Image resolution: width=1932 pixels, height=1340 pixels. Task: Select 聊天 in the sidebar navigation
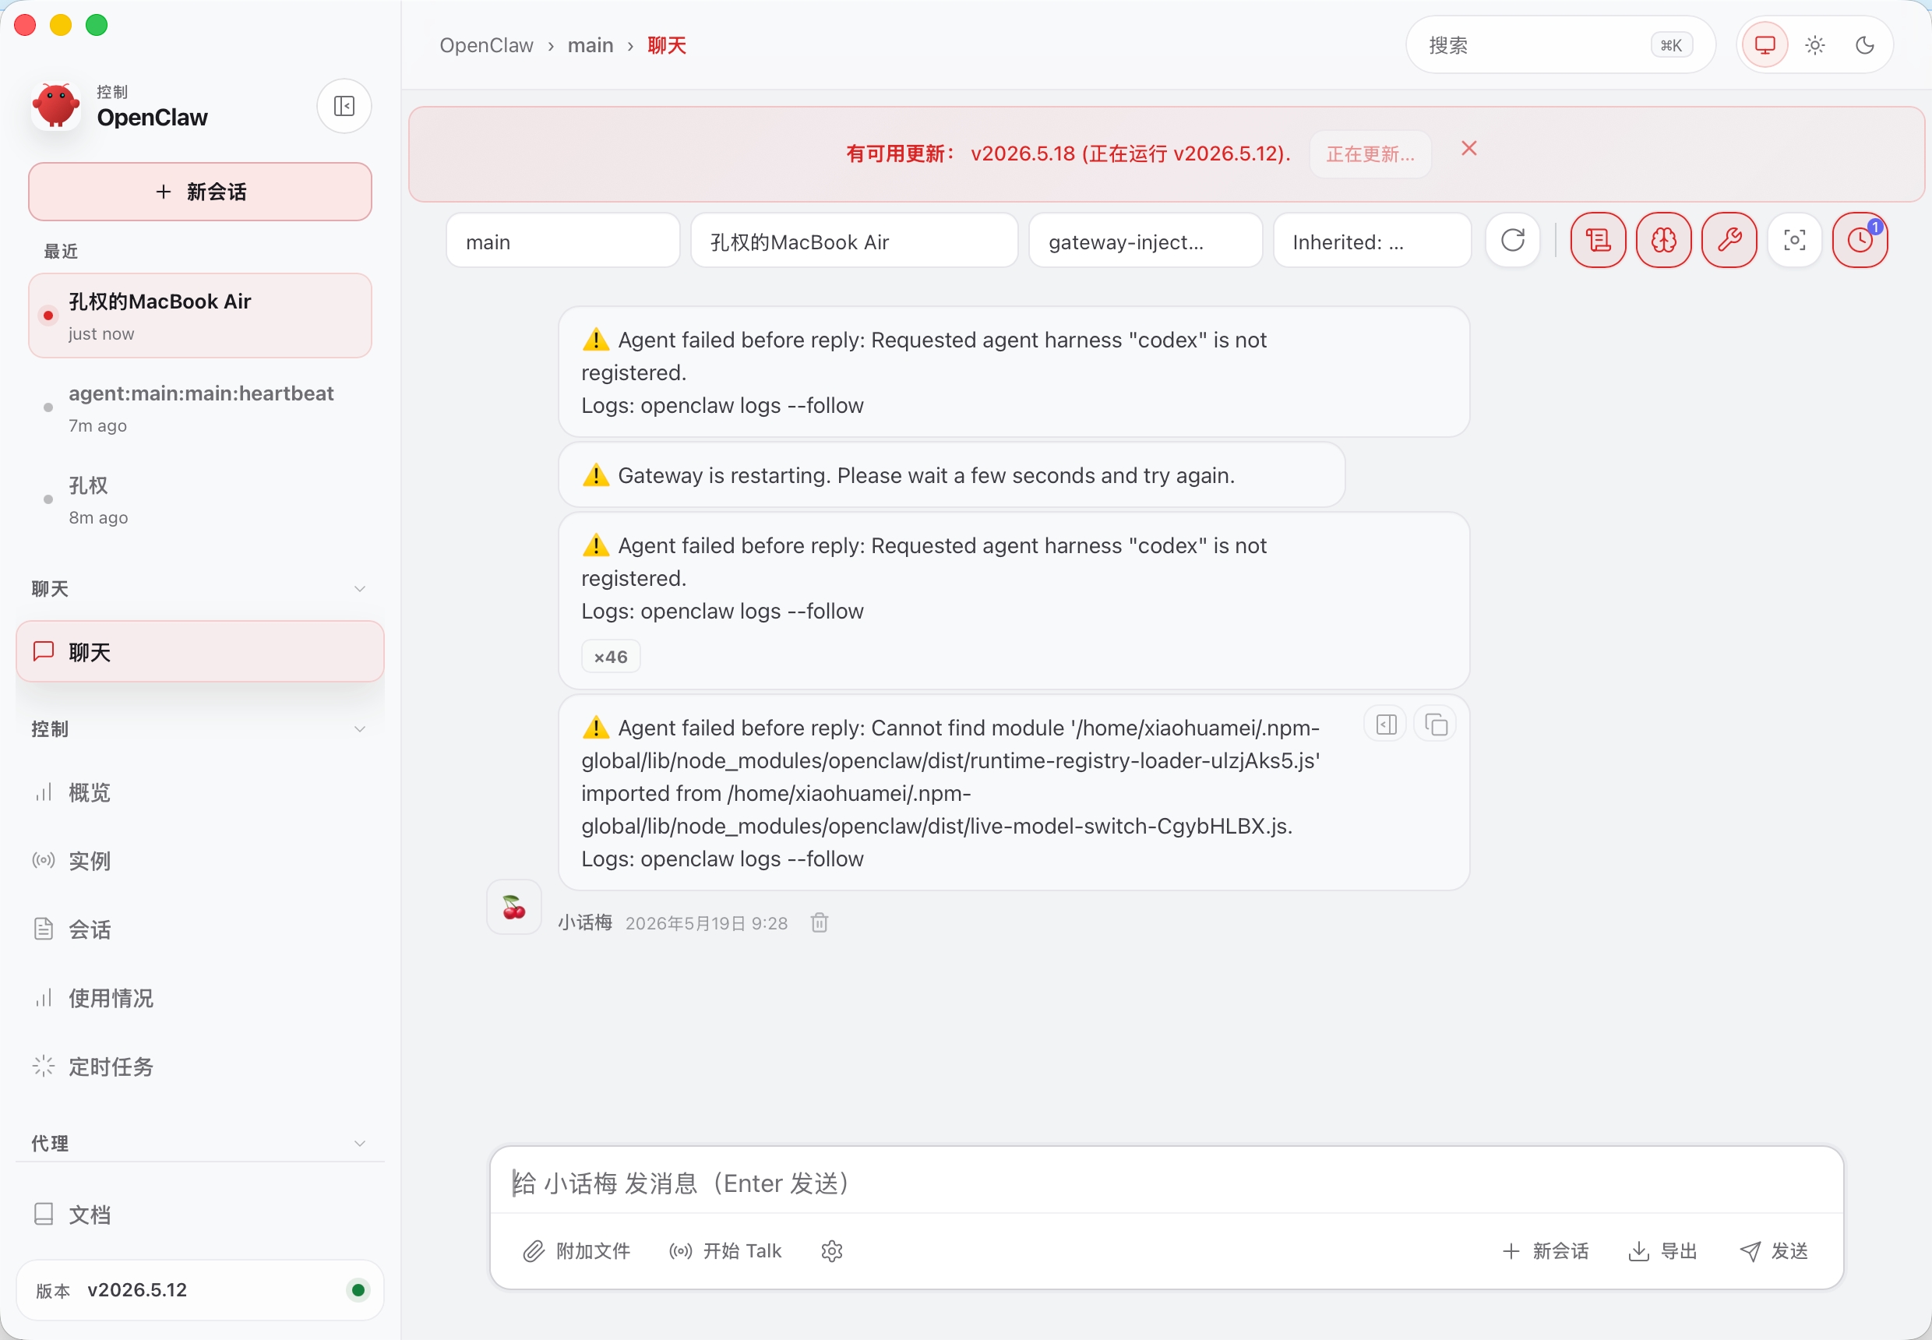[200, 651]
